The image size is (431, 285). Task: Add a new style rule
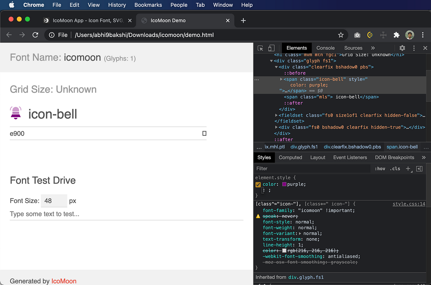point(408,169)
